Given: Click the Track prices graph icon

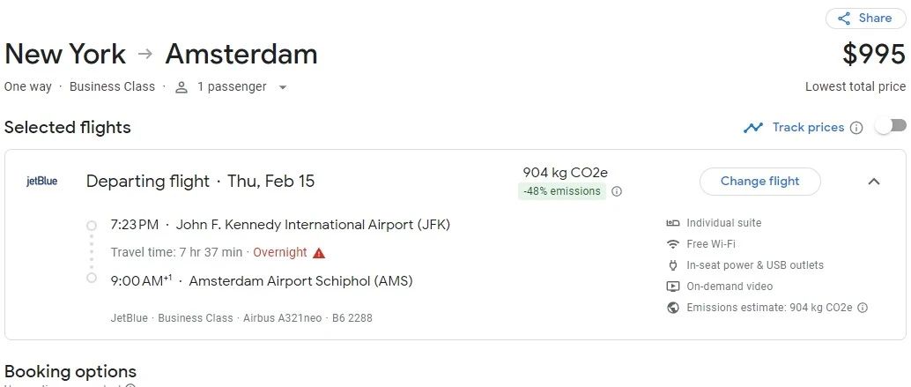Looking at the screenshot, I should point(753,128).
